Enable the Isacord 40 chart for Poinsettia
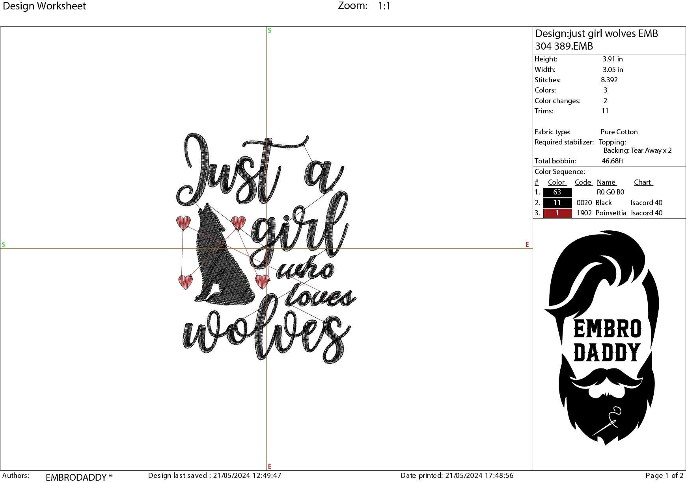This screenshot has height=483, width=686. pyautogui.click(x=646, y=213)
